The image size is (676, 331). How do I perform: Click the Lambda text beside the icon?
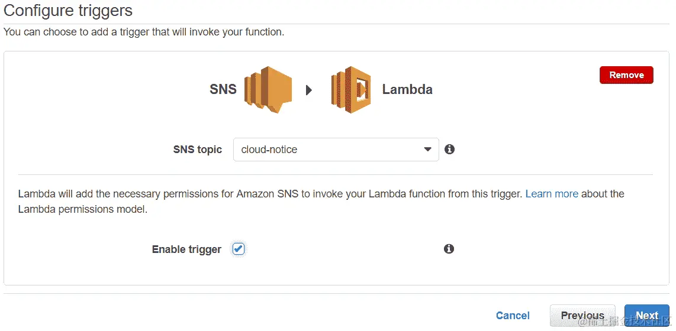407,90
